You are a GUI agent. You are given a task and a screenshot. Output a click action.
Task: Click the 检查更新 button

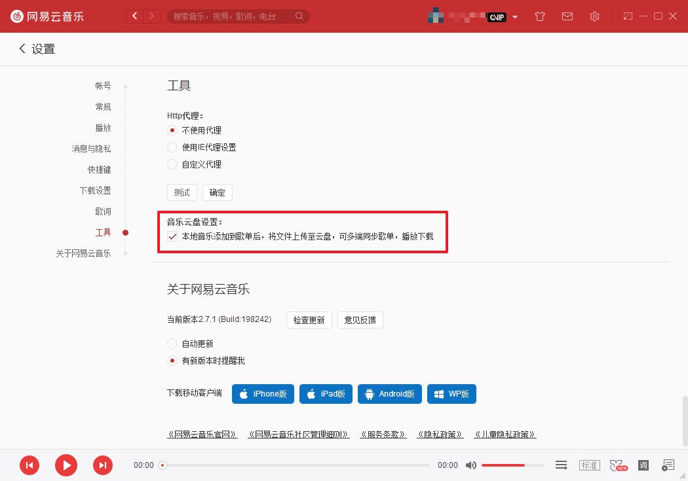tap(309, 320)
